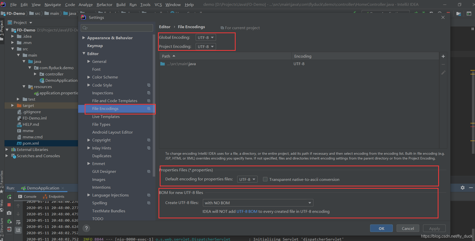The image size is (475, 241).
Task: Click the up arrow in console toolbar
Action: 18,206
